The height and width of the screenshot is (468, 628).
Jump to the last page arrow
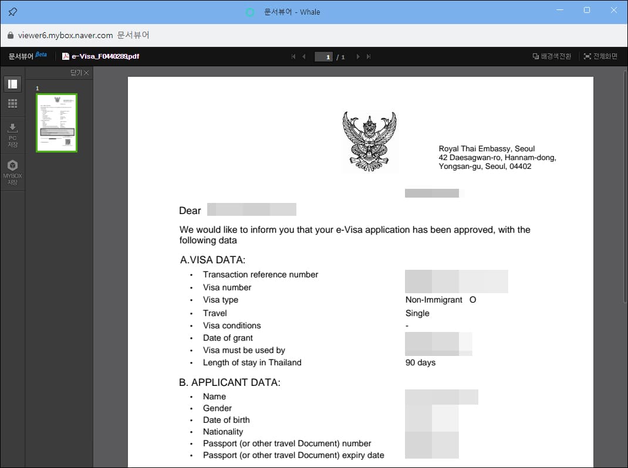369,57
